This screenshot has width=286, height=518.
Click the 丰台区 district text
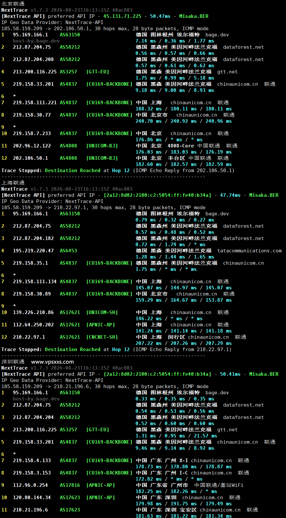pos(176,158)
